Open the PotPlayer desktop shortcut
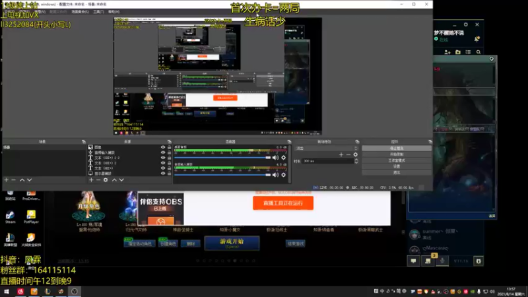Screen dimensions: 528x297 tap(31, 217)
